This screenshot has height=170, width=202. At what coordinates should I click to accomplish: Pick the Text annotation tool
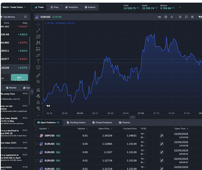tap(38, 61)
